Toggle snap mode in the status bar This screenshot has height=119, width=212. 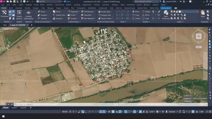point(74,112)
